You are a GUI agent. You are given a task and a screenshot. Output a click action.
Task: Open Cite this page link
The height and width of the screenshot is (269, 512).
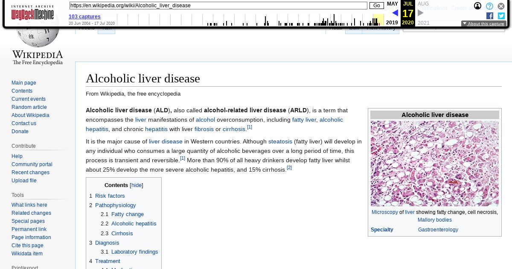(27, 246)
